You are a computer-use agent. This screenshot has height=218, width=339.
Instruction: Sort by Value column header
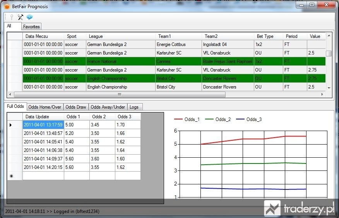[x=316, y=36]
